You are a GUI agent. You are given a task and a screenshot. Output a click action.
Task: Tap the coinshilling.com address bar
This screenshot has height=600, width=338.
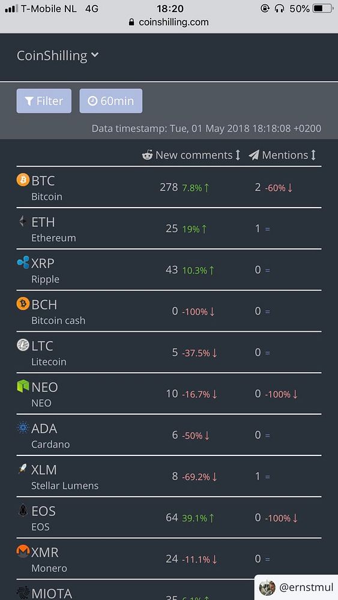[169, 22]
